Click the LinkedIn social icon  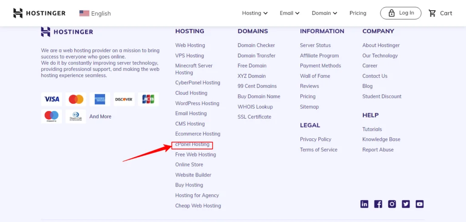[365, 204]
